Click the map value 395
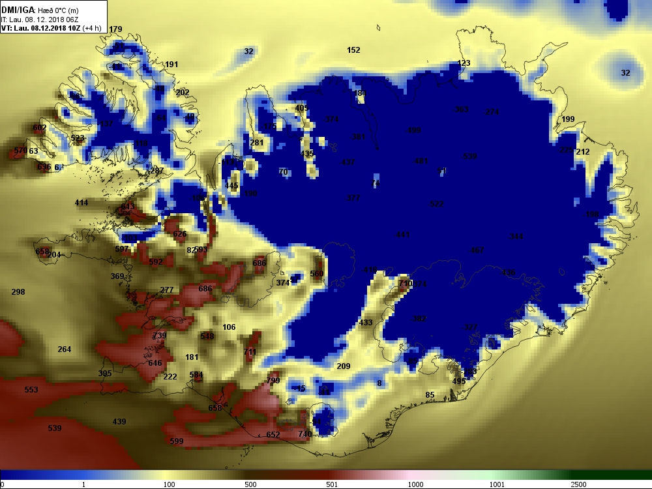 (105, 374)
